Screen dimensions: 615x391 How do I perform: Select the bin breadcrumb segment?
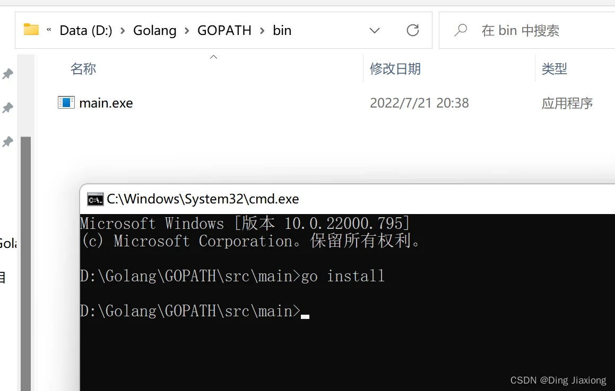(282, 31)
